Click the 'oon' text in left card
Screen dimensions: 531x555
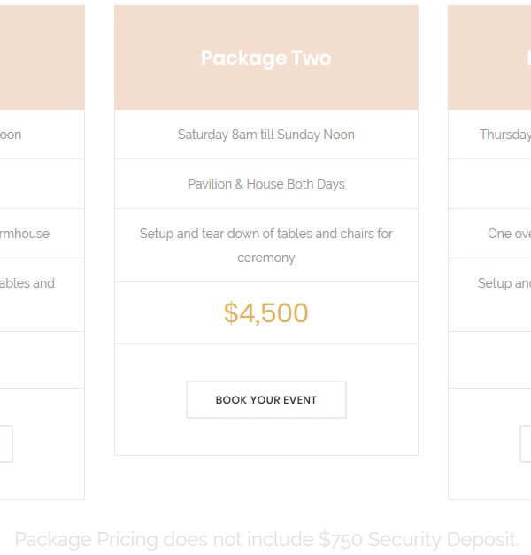[11, 135]
